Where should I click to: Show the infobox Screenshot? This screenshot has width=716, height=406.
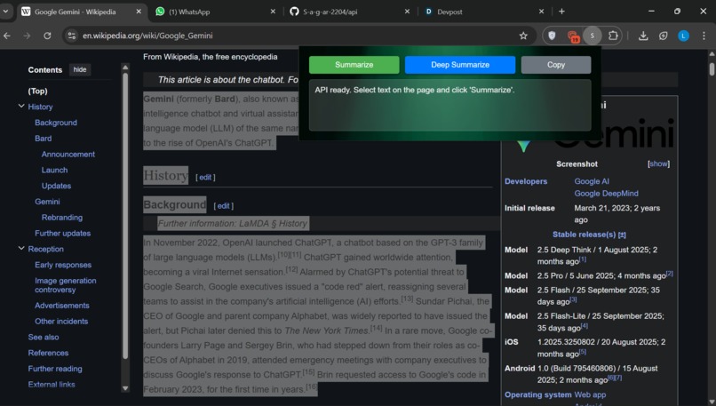click(658, 163)
